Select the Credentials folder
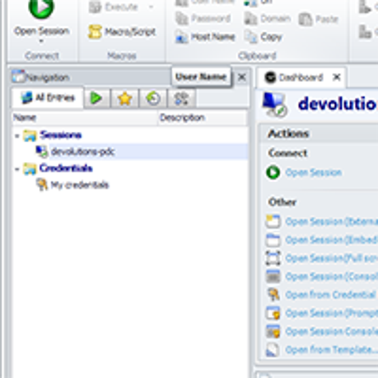The height and width of the screenshot is (378, 378). pyautogui.click(x=66, y=168)
